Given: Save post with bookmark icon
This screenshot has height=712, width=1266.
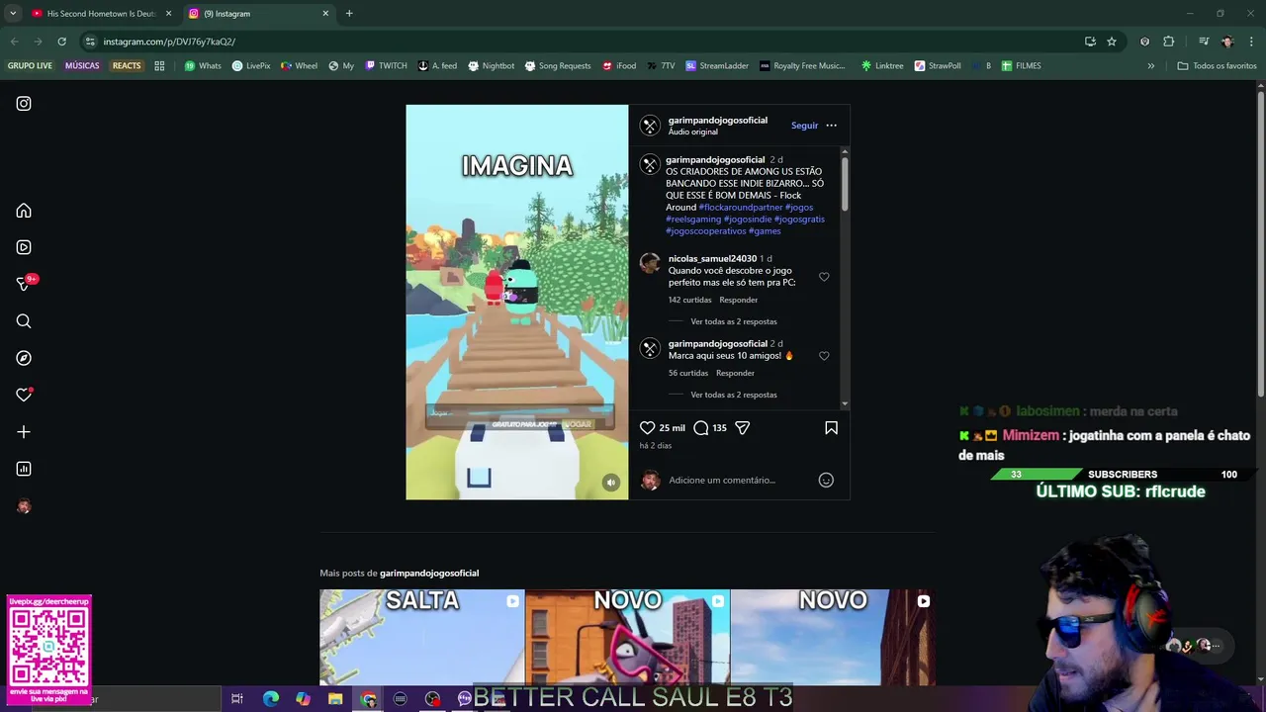Looking at the screenshot, I should coord(831,428).
